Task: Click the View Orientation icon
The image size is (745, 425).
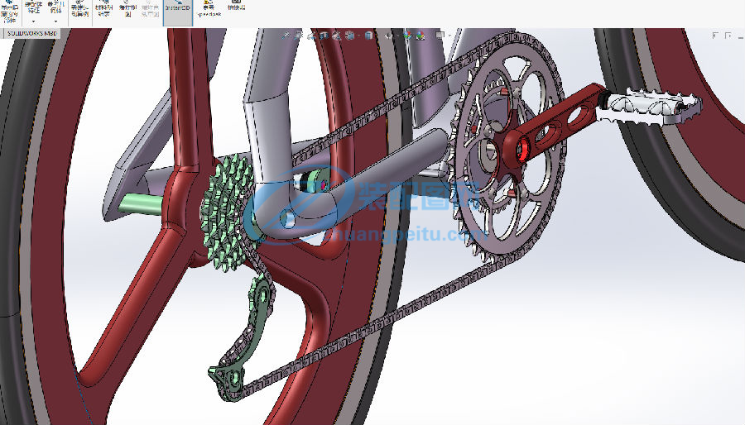Action: pyautogui.click(x=349, y=35)
